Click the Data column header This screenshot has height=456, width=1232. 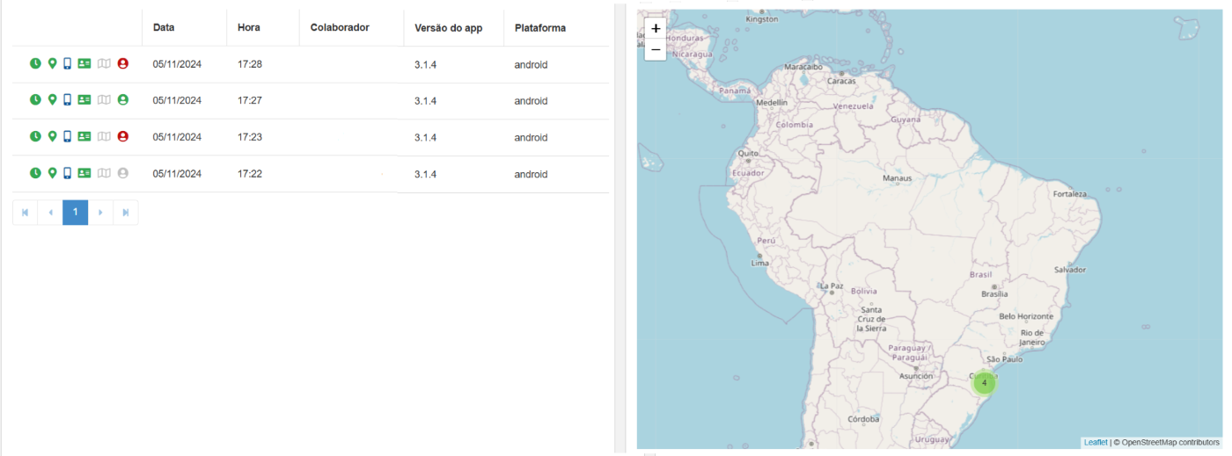(164, 27)
